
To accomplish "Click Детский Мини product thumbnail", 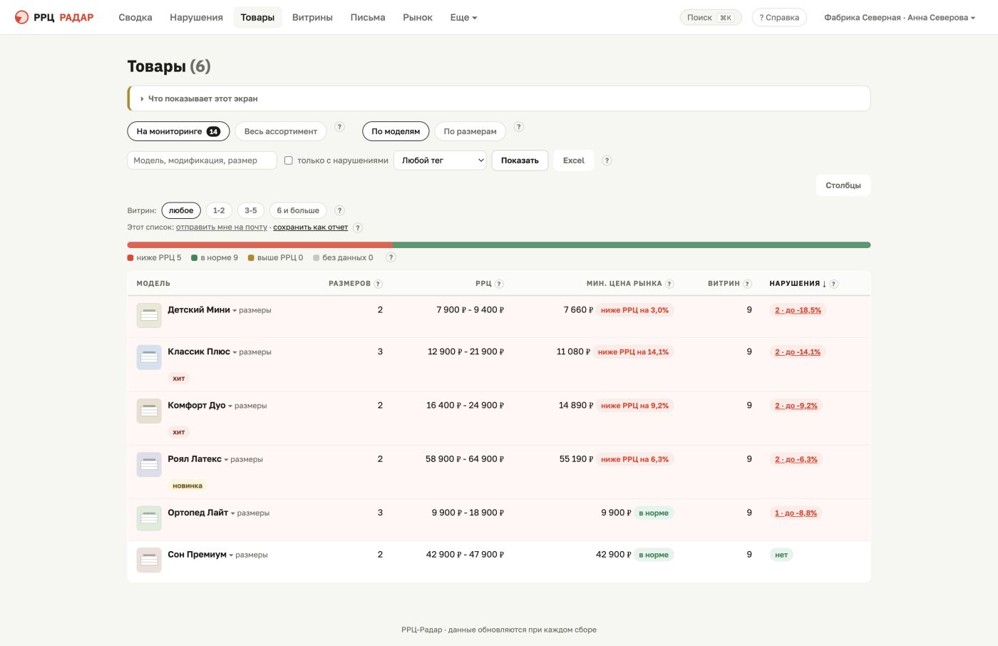I will pos(149,315).
